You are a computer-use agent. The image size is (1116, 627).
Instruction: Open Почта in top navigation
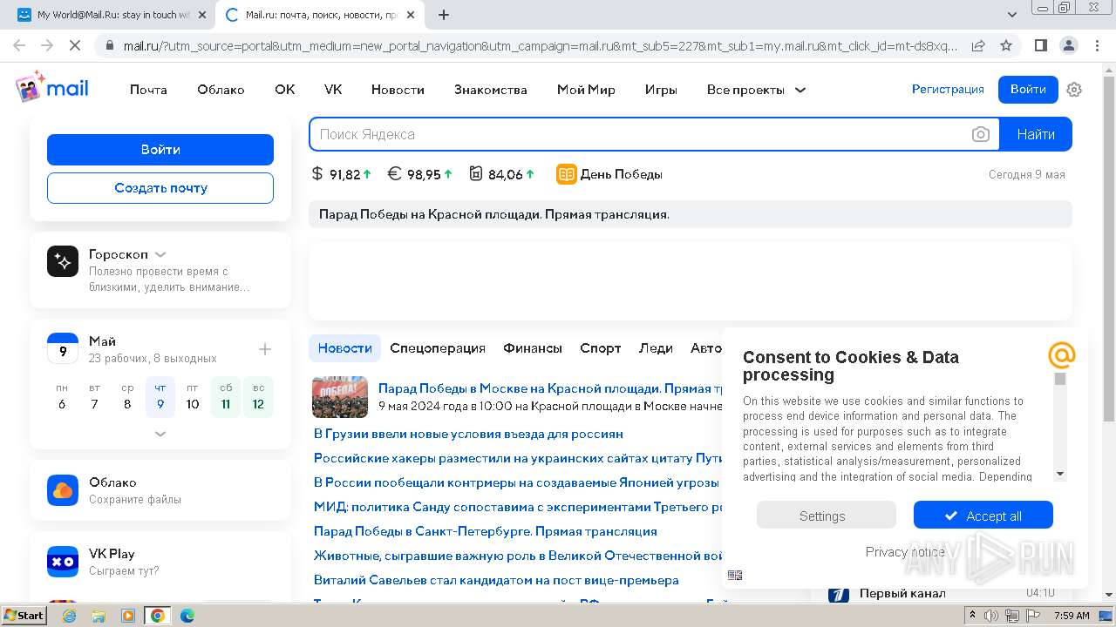(148, 90)
